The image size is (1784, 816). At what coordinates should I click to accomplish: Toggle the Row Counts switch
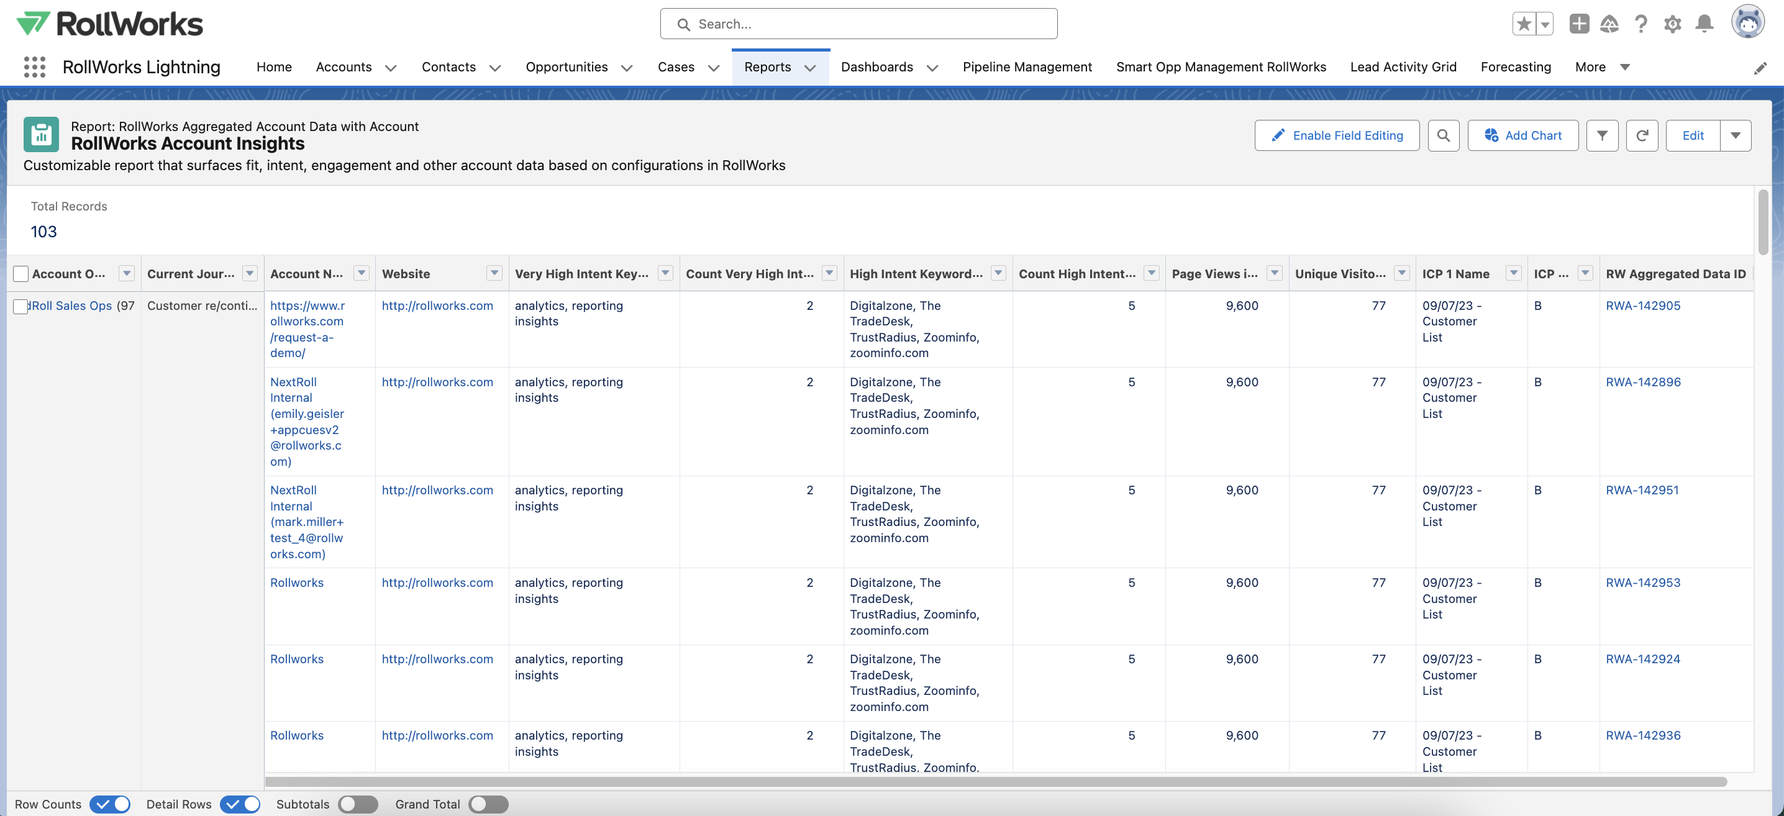(110, 804)
